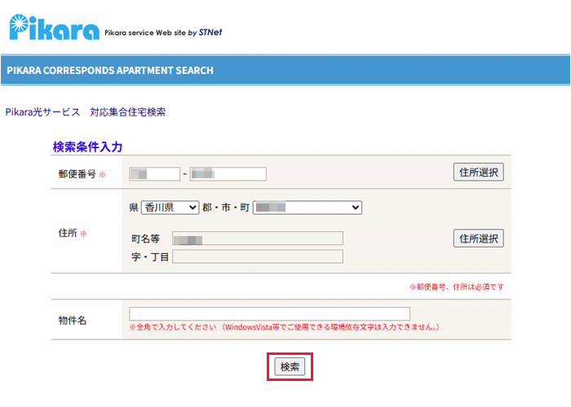Click the 字・丁目 input field

tap(258, 257)
